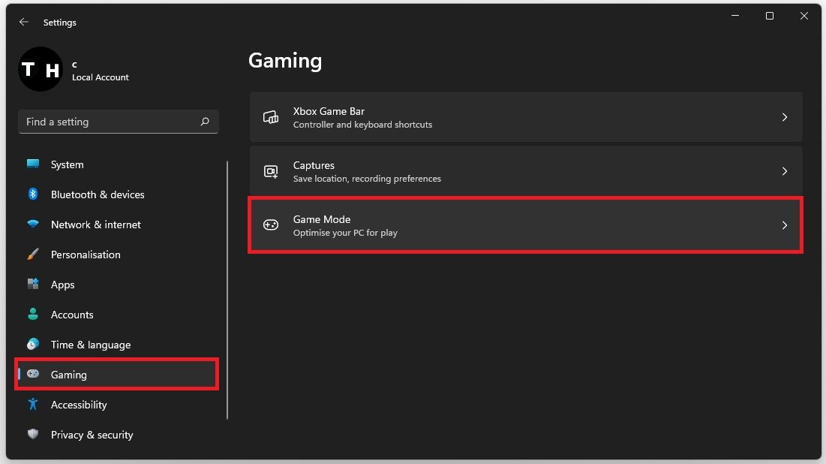Image resolution: width=826 pixels, height=464 pixels.
Task: Select Gaming in the sidebar
Action: [117, 375]
